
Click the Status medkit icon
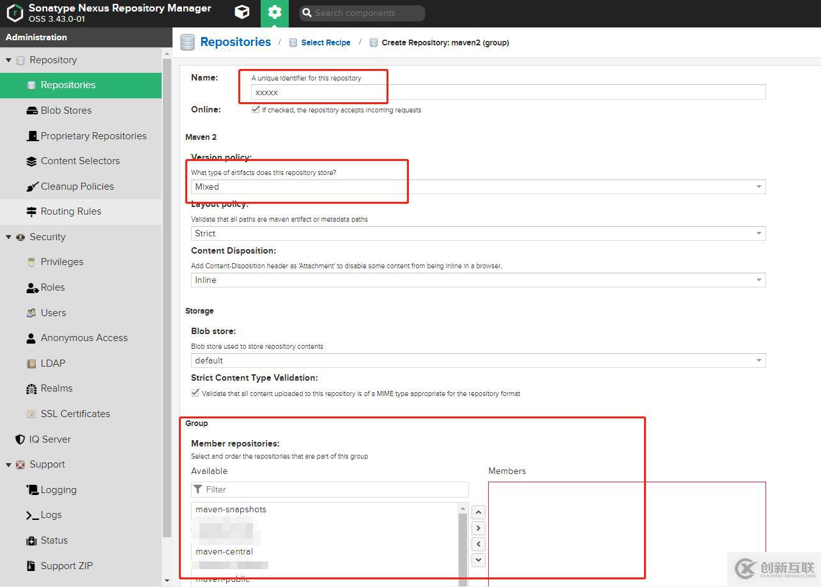coord(31,540)
